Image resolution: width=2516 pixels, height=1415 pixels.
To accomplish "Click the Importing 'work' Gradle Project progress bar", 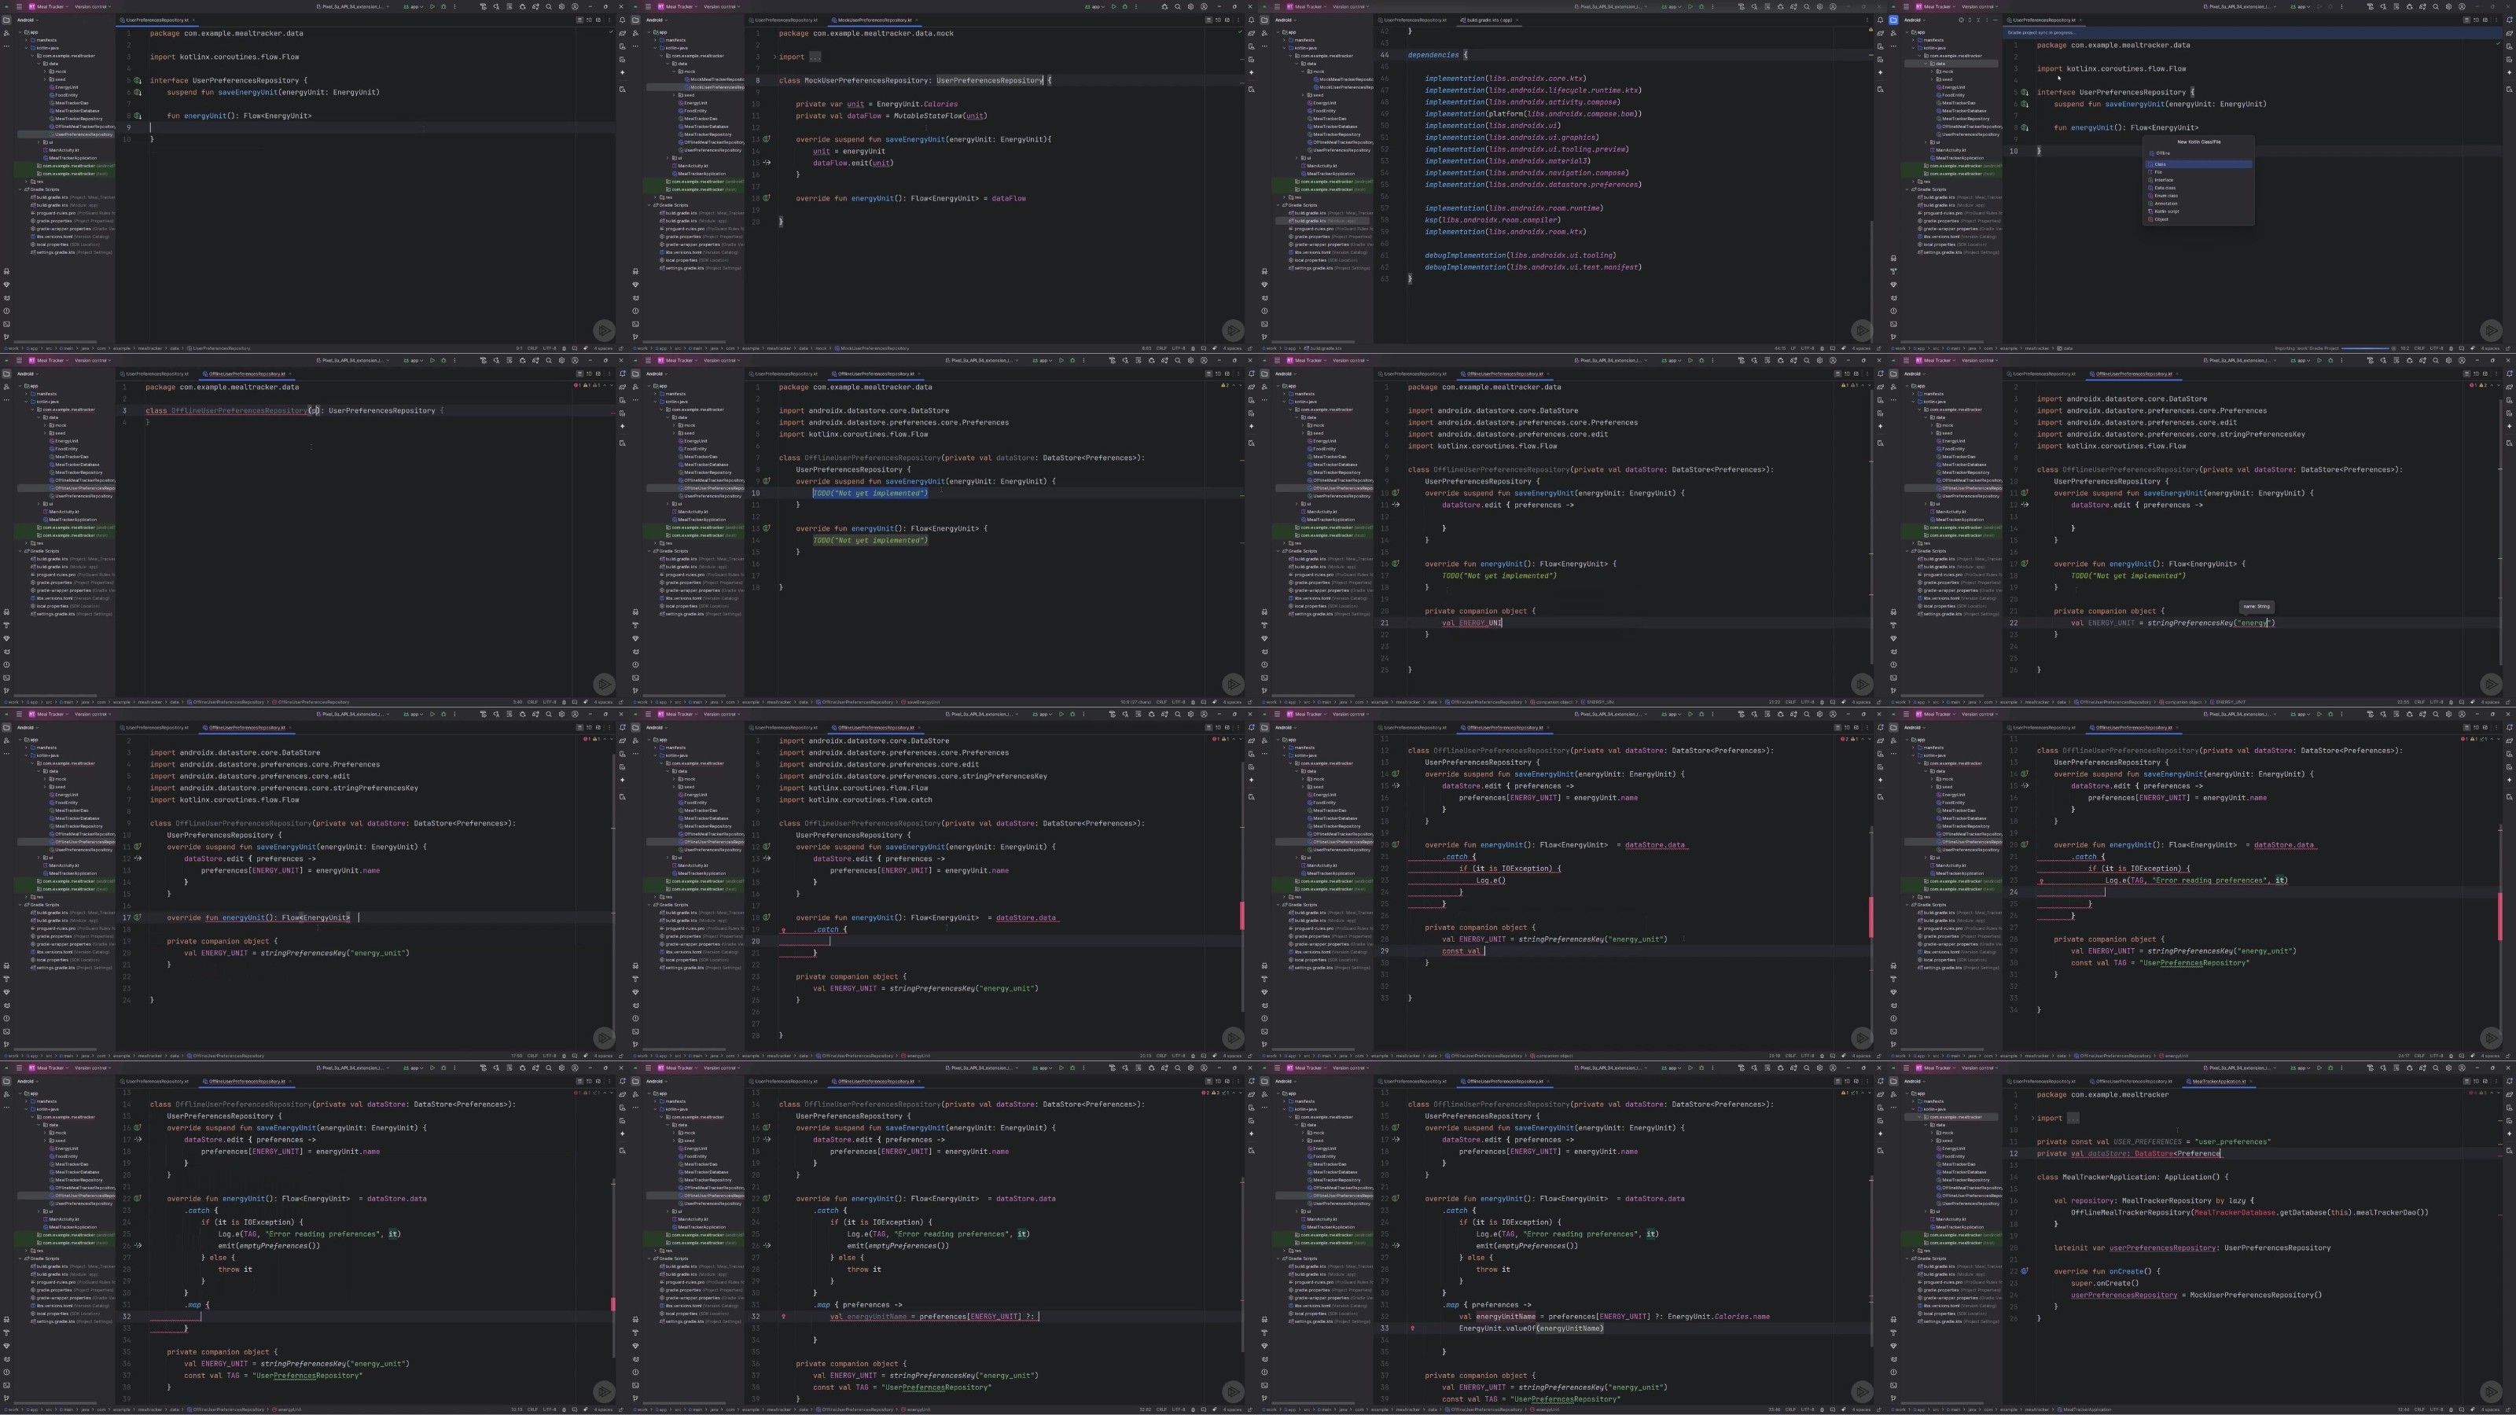I will pos(2366,348).
